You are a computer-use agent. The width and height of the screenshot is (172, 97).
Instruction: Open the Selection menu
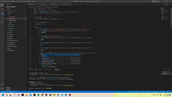(13, 1)
